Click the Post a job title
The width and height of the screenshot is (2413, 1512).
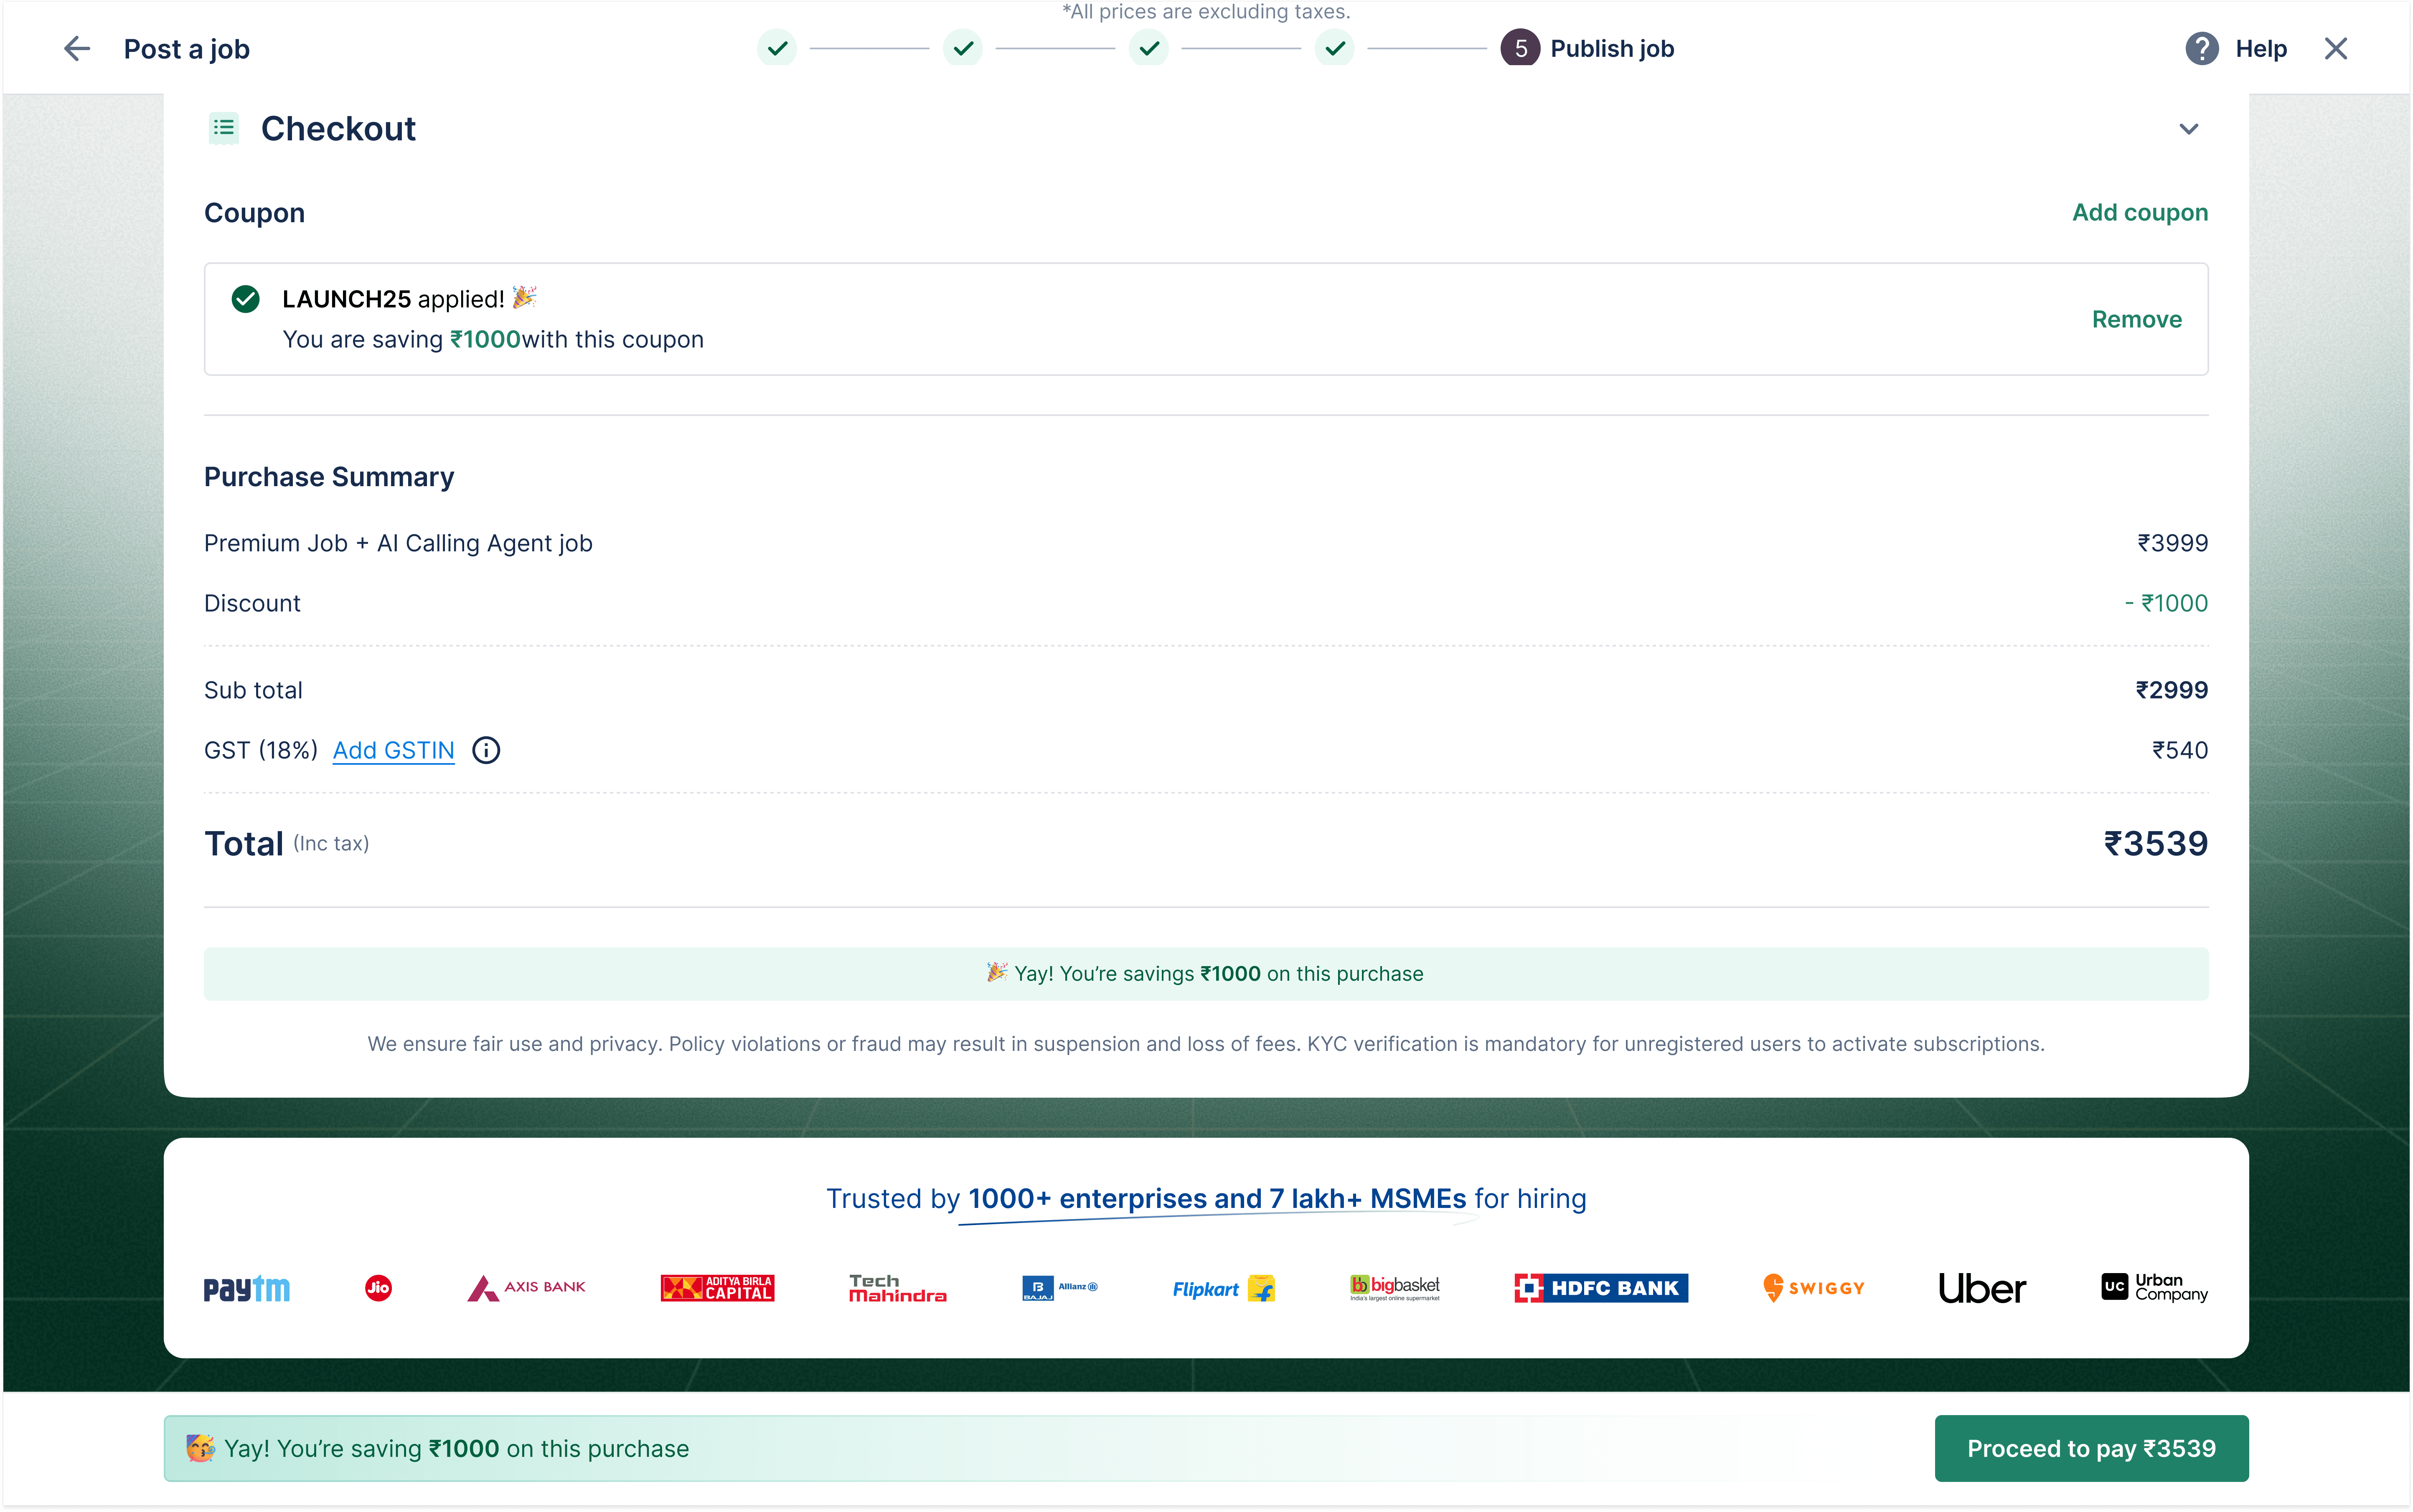coord(187,48)
